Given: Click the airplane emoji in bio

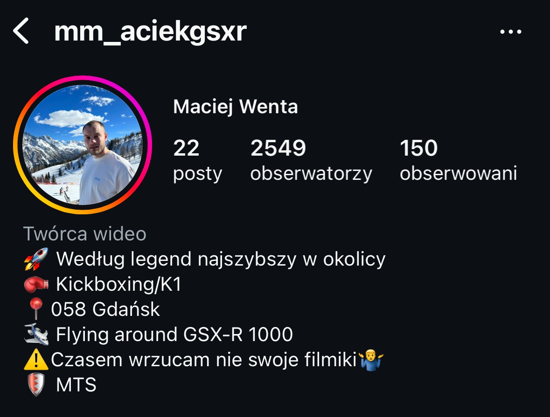Looking at the screenshot, I should (36, 335).
